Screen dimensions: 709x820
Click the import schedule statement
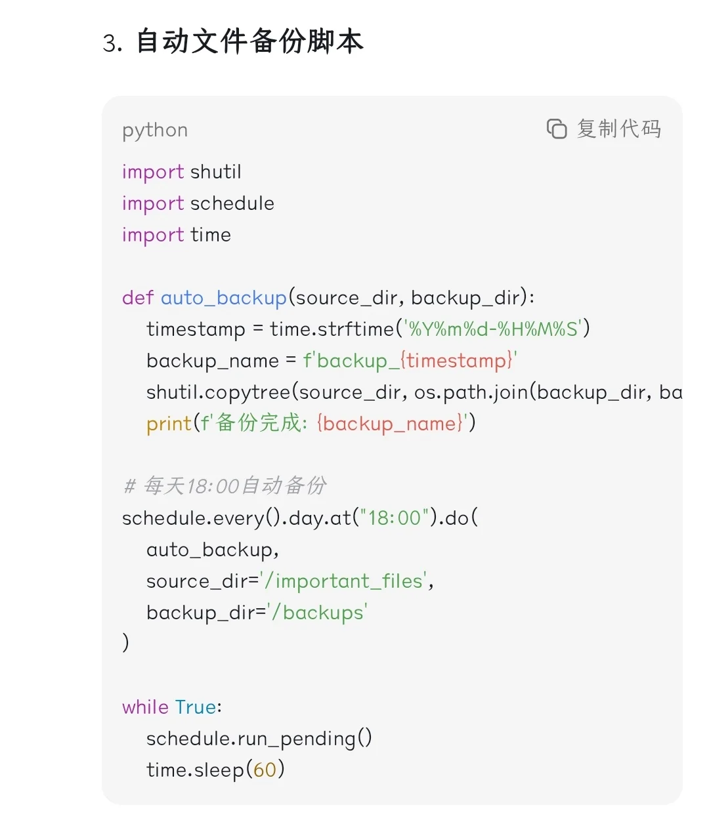pyautogui.click(x=198, y=203)
